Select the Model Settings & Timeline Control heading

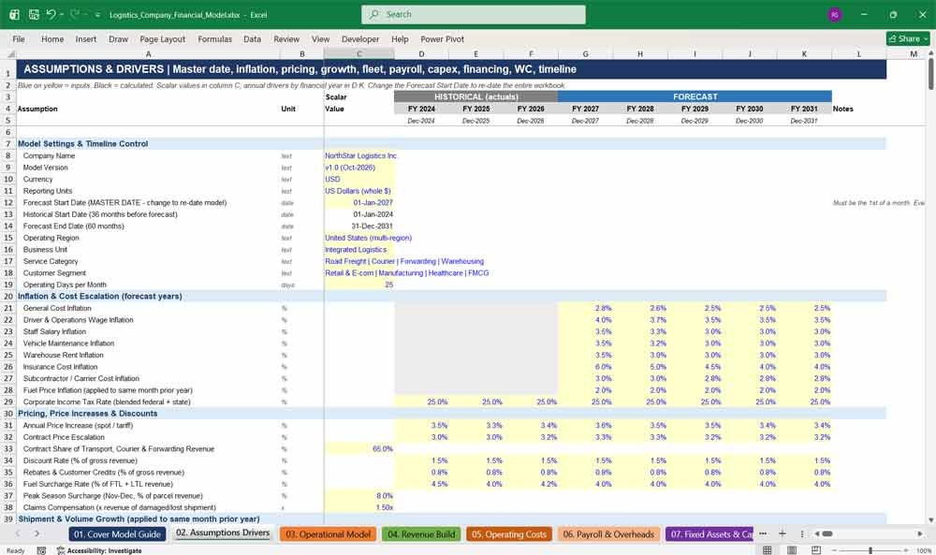click(83, 144)
